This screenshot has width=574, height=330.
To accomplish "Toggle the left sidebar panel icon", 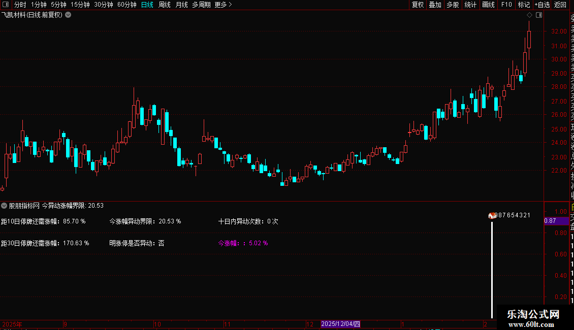I will 6,5.
